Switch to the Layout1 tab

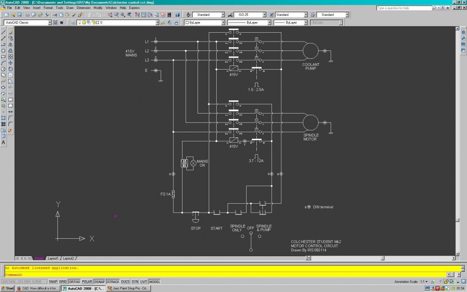click(x=53, y=258)
